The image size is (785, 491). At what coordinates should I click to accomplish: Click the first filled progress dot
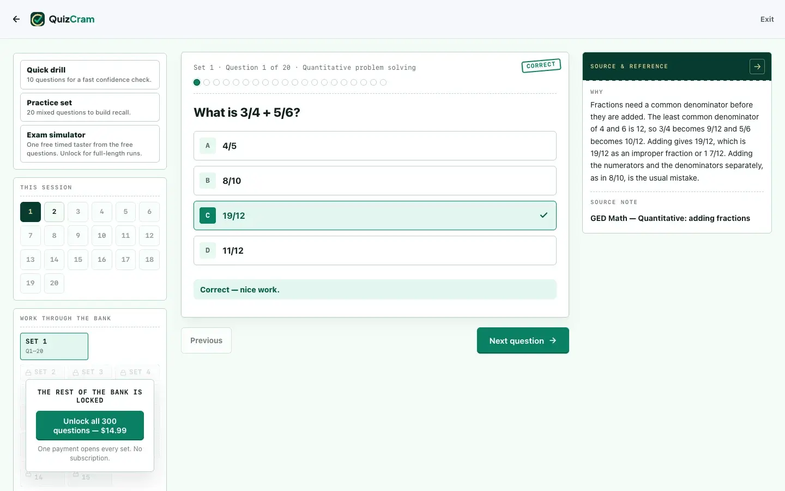(197, 82)
